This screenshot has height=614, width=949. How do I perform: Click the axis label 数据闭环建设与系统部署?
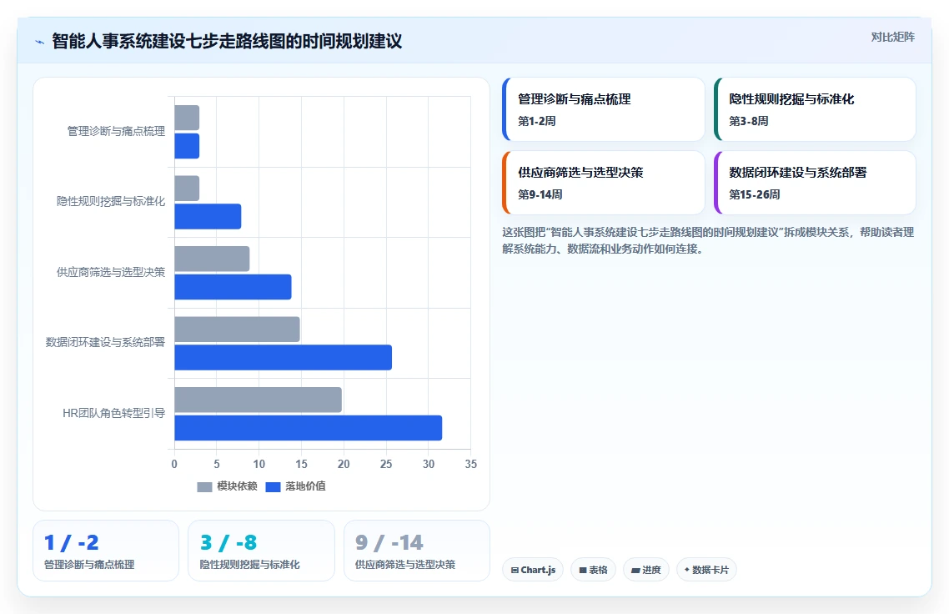[105, 343]
